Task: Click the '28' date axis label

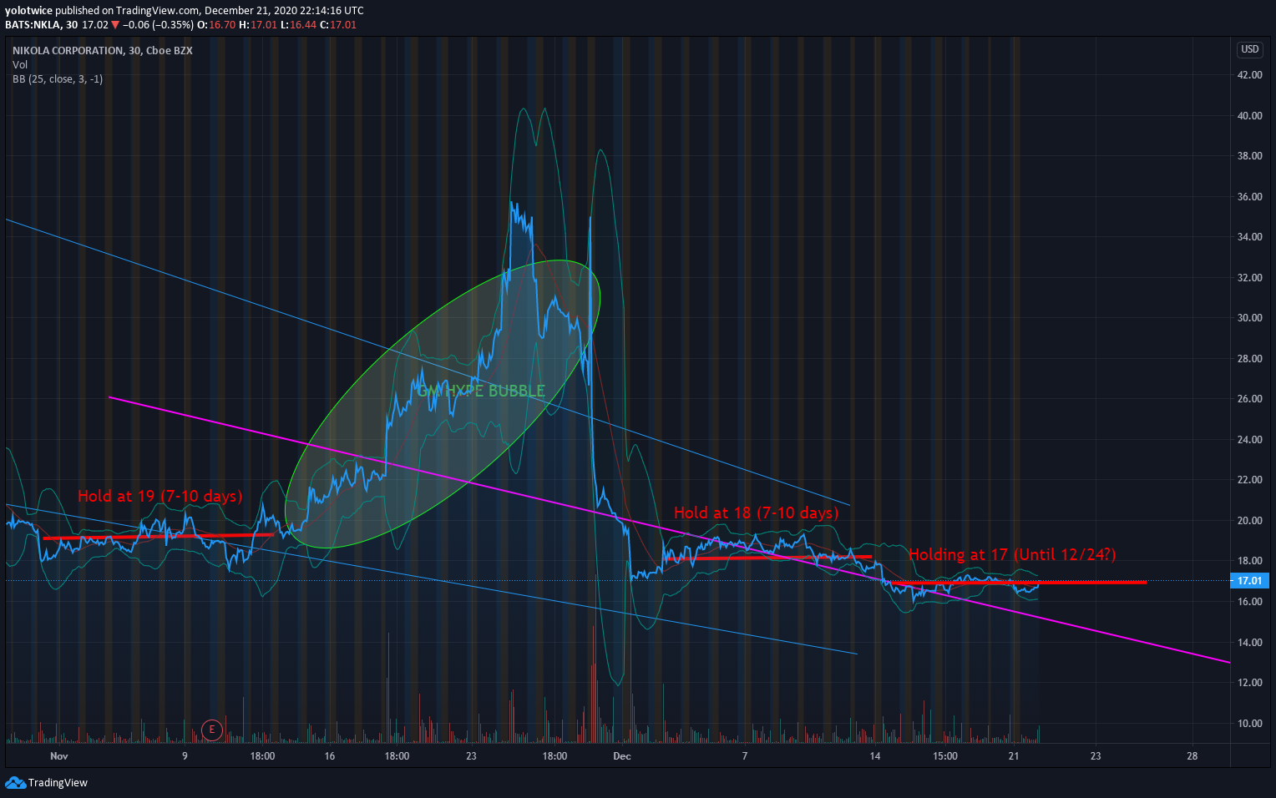Action: (1192, 756)
